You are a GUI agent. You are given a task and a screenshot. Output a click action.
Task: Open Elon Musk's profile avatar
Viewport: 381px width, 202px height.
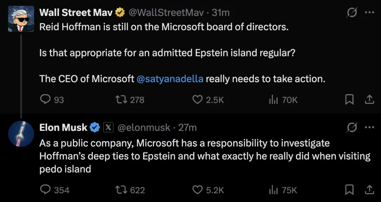21,134
